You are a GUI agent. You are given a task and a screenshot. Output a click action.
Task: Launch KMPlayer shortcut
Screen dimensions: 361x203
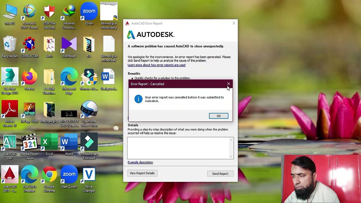point(69,47)
